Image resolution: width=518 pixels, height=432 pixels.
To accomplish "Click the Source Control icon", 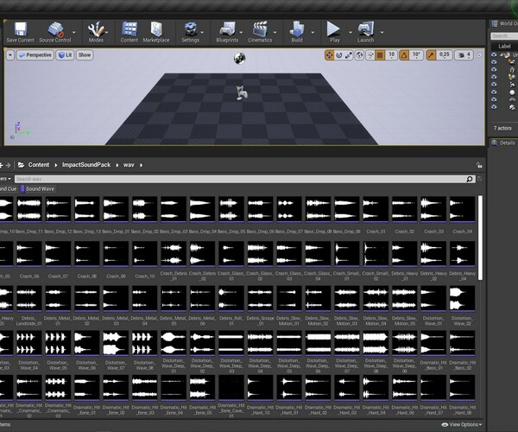I will (55, 29).
